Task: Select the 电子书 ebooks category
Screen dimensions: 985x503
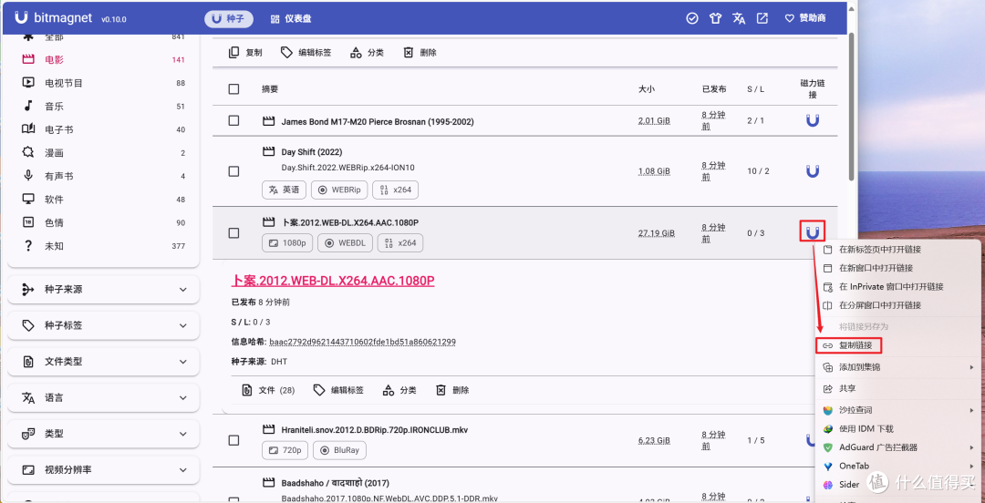Action: (x=104, y=129)
